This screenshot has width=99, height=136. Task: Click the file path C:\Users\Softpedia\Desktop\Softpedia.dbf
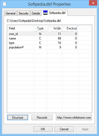pos(34,21)
